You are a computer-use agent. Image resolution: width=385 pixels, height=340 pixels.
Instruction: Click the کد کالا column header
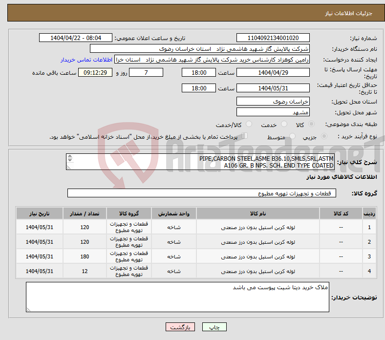[x=341, y=213]
